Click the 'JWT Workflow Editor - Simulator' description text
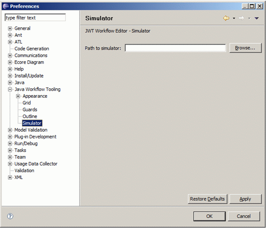 (117, 31)
